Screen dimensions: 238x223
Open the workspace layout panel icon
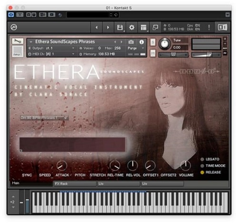(143, 28)
